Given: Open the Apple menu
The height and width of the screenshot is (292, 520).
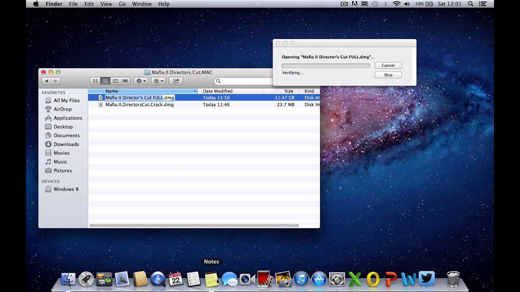Looking at the screenshot, I should click(x=36, y=4).
